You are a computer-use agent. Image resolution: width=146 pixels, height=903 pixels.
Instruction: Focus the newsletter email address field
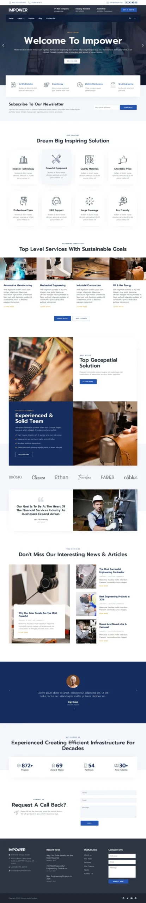click(106, 107)
